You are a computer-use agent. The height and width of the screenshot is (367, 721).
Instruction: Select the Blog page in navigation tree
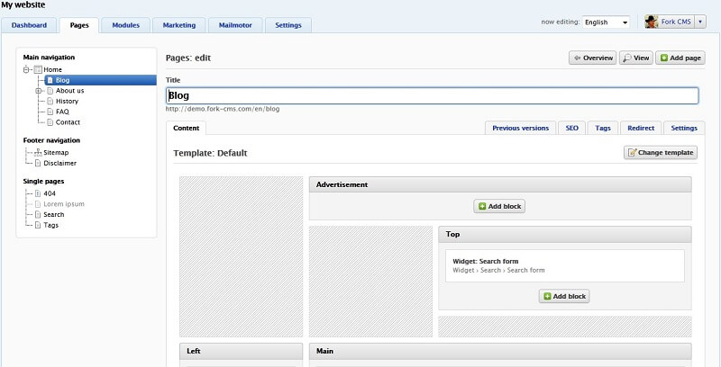click(100, 80)
